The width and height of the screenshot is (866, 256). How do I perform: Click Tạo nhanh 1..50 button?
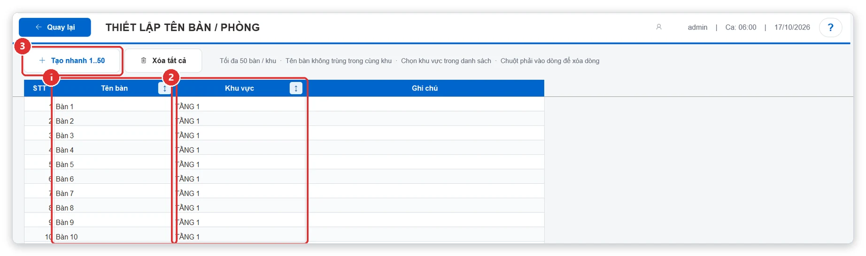(72, 60)
